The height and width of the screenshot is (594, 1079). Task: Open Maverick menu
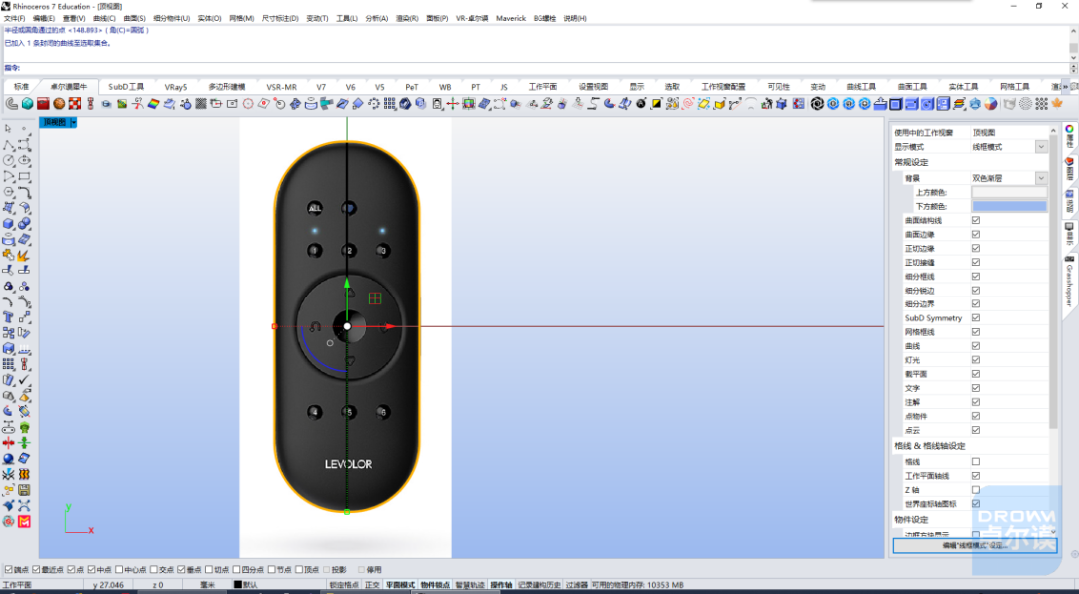[511, 19]
